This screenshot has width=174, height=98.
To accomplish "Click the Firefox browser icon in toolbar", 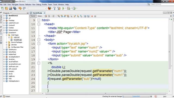I will (x=49, y=8).
